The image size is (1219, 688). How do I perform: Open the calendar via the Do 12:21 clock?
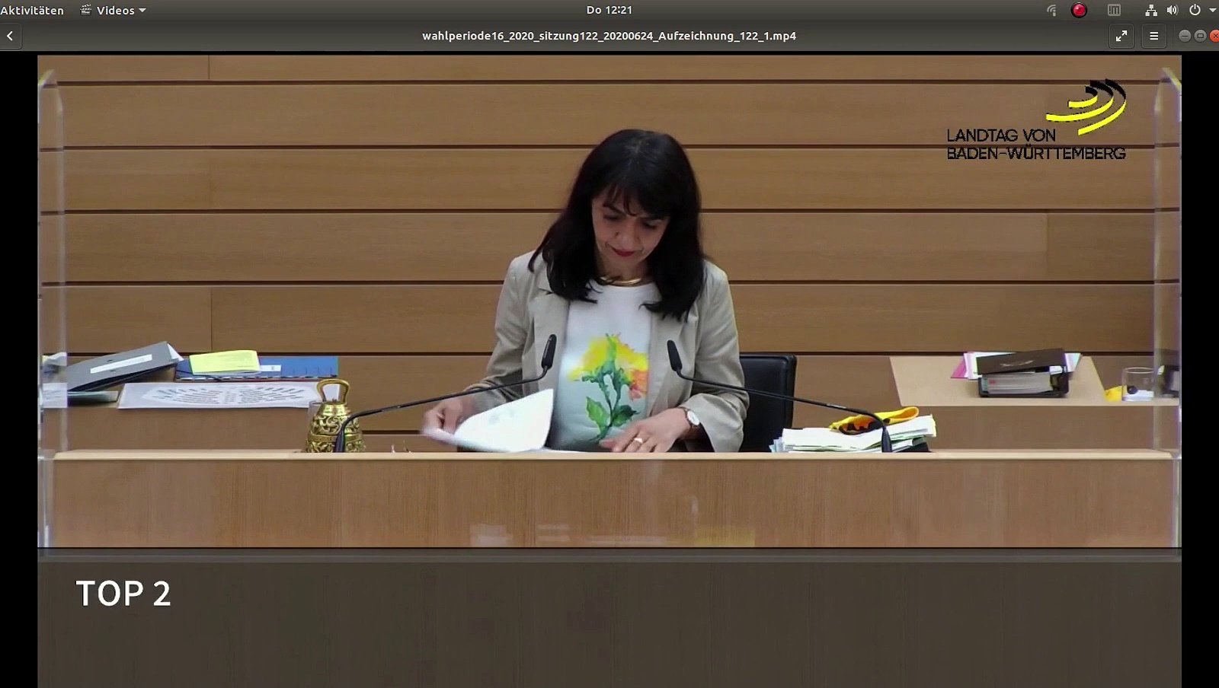point(609,10)
